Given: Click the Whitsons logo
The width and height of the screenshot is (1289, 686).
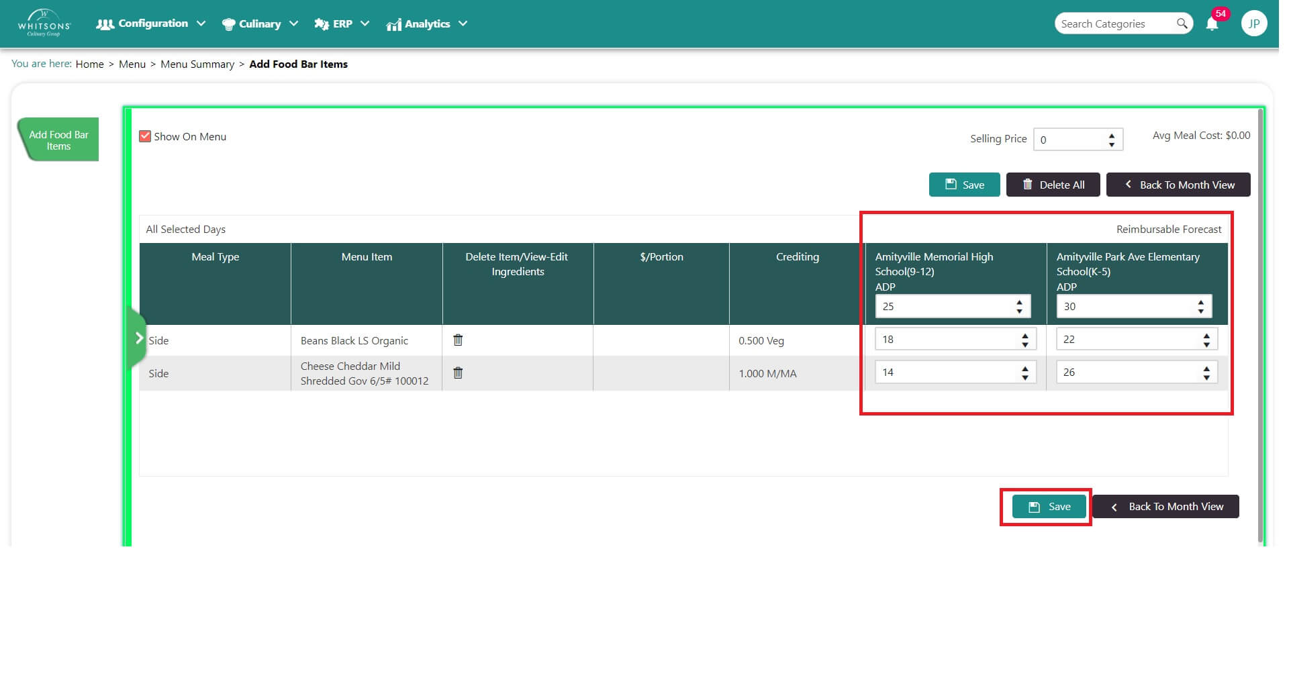Looking at the screenshot, I should coord(44,23).
